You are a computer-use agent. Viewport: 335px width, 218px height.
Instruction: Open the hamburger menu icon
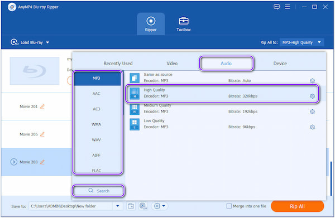coord(288,7)
